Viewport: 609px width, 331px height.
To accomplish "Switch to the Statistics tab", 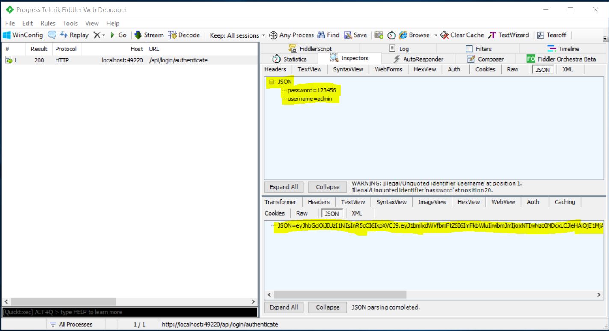I will click(x=290, y=59).
